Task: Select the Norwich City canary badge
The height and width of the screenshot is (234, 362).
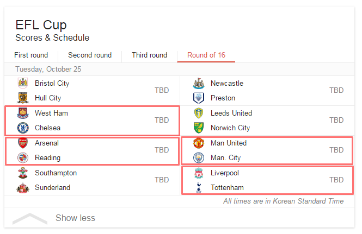Action: click(x=199, y=128)
